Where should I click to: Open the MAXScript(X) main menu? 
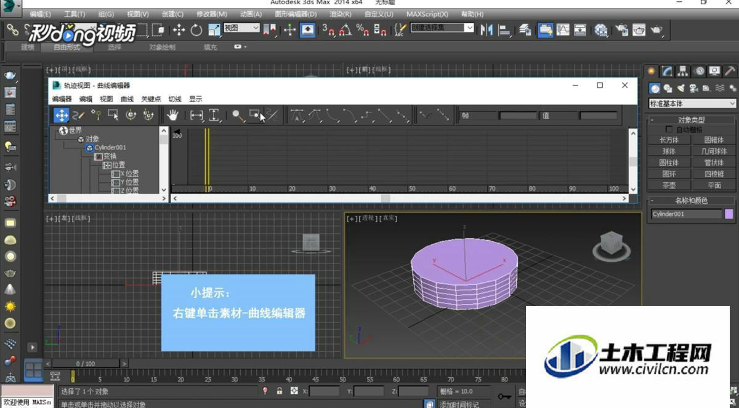[427, 14]
